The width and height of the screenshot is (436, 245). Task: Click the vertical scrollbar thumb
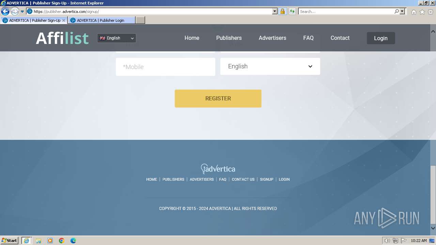point(433,194)
